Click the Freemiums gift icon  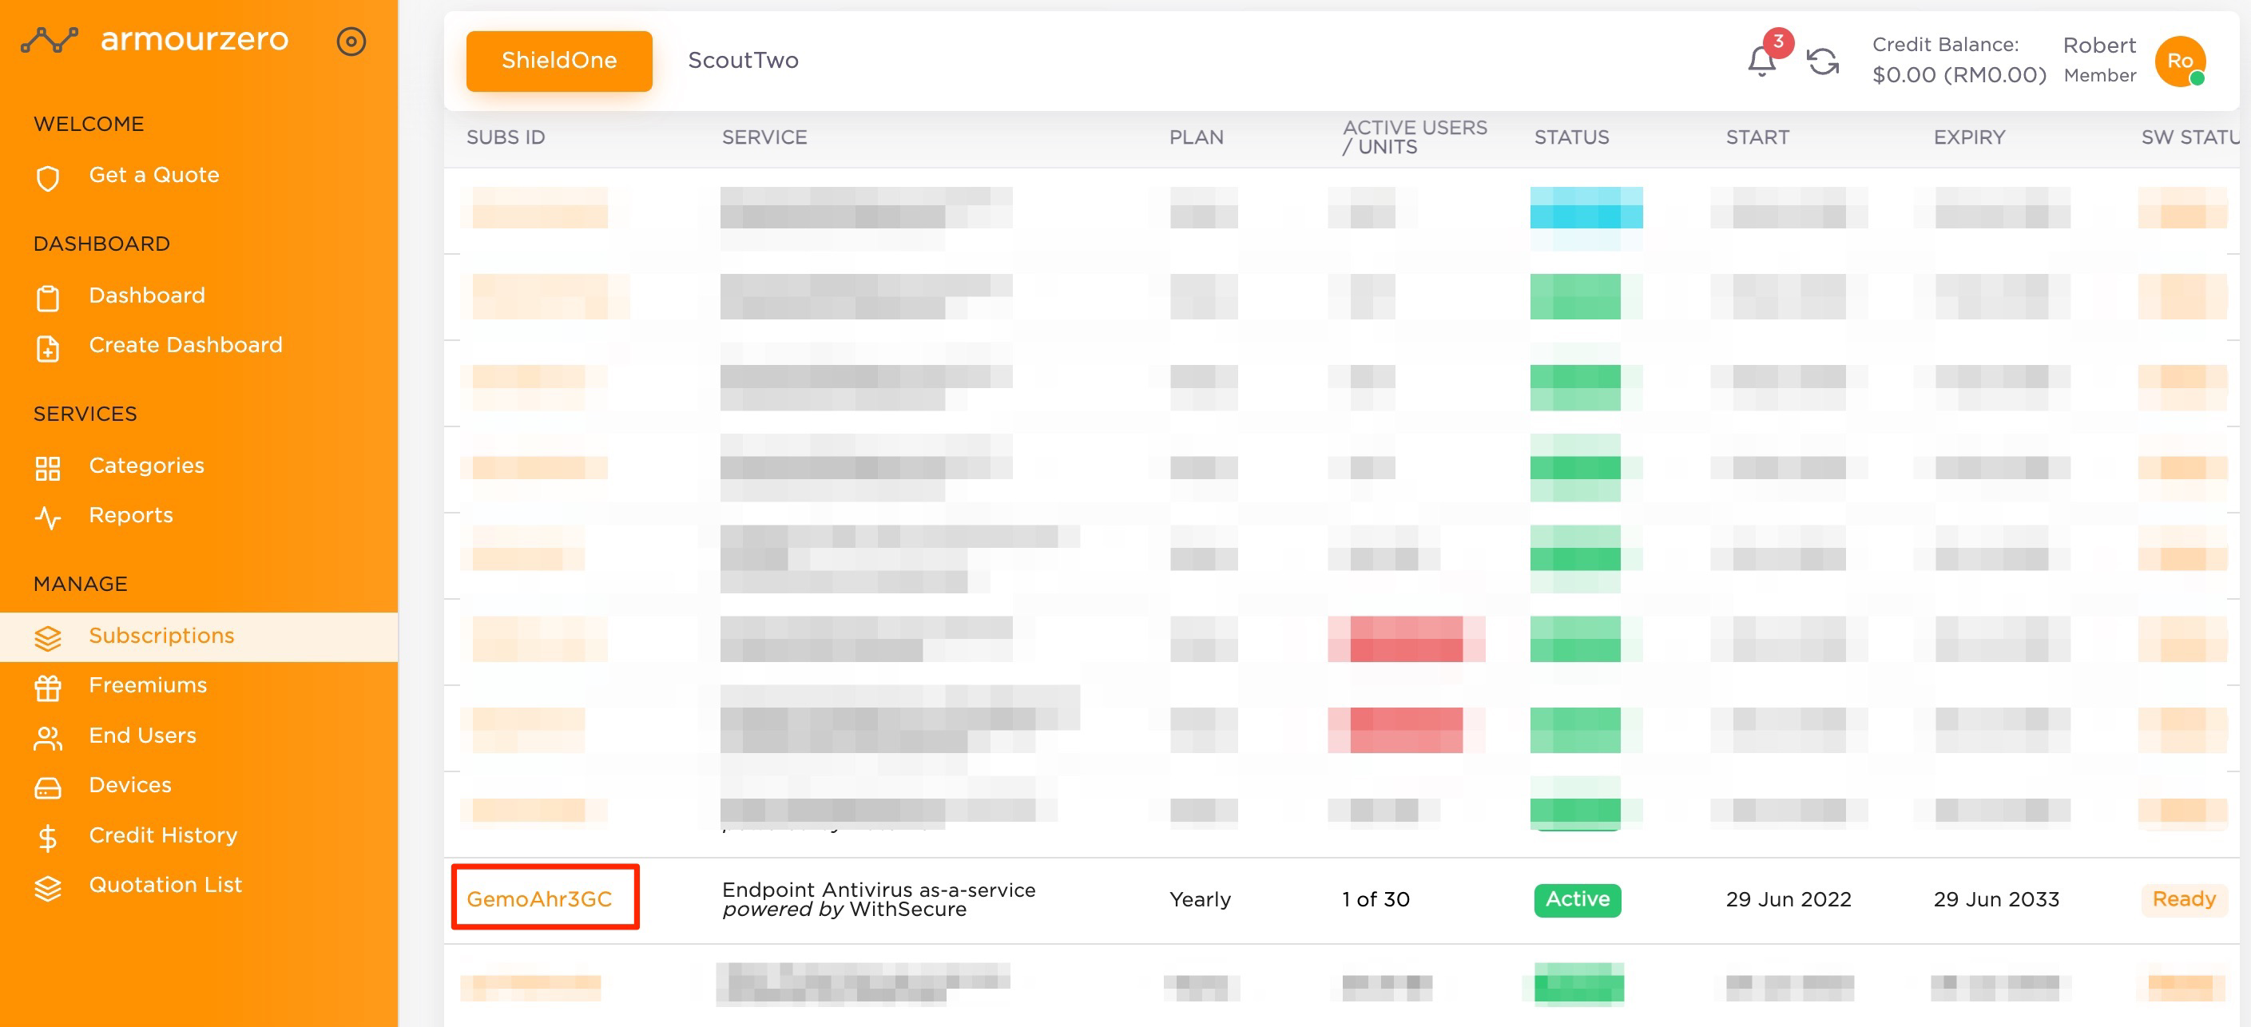click(x=48, y=688)
